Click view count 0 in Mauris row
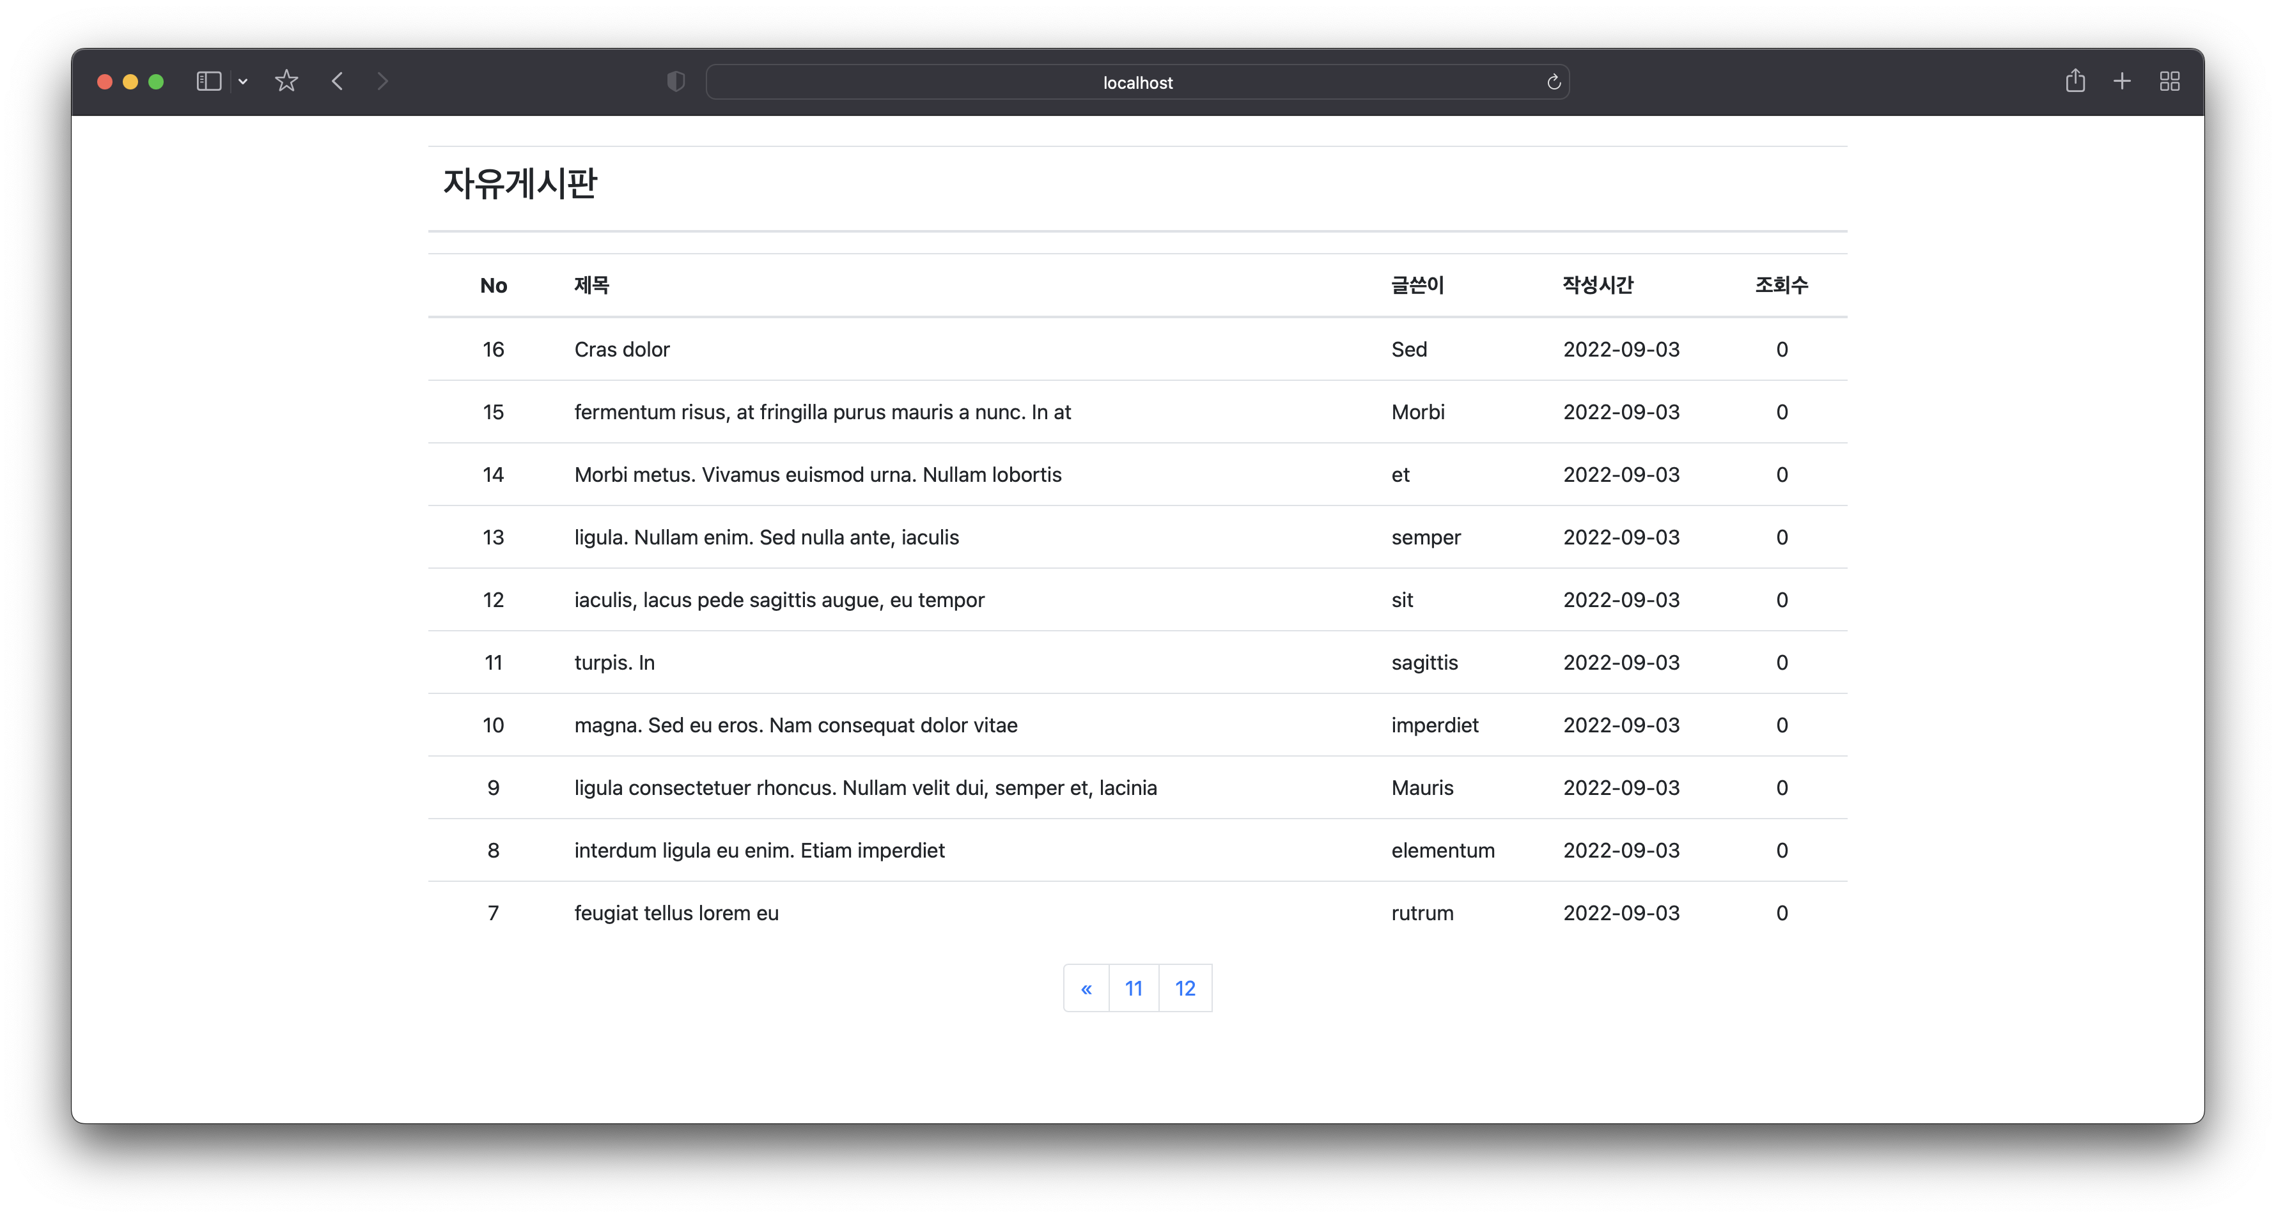This screenshot has width=2276, height=1218. click(x=1781, y=788)
